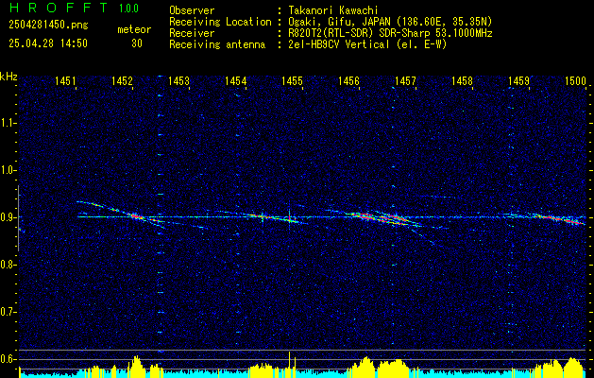Click the Observer field label
Screen dimensions: 594x378
click(x=192, y=10)
